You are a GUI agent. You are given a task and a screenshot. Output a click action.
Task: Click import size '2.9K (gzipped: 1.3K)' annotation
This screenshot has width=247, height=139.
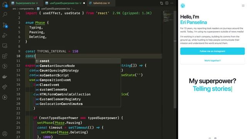coord(132,13)
